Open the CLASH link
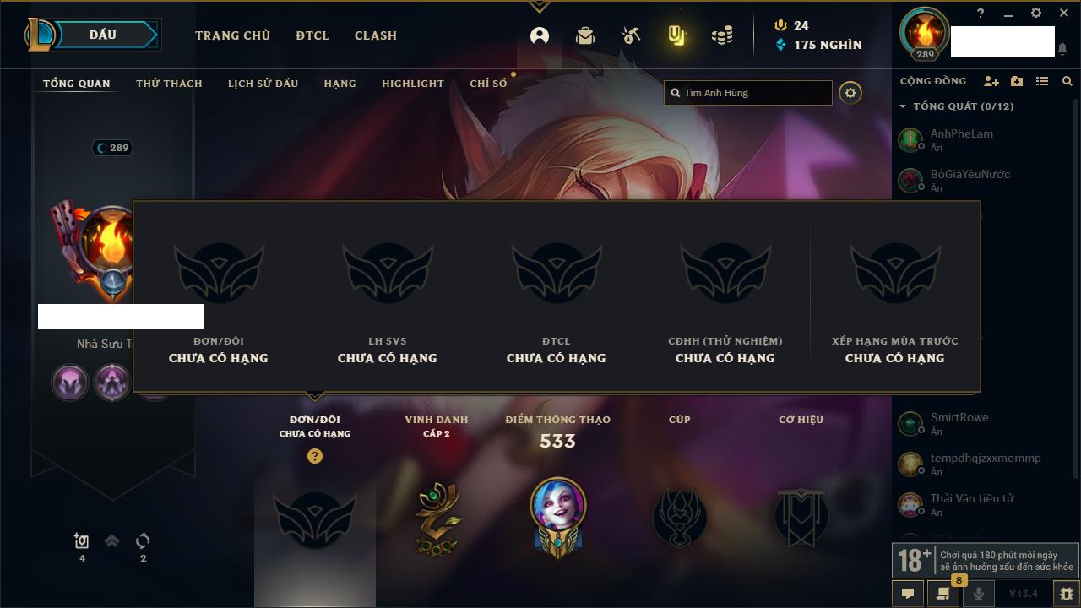The height and width of the screenshot is (608, 1081). tap(376, 35)
